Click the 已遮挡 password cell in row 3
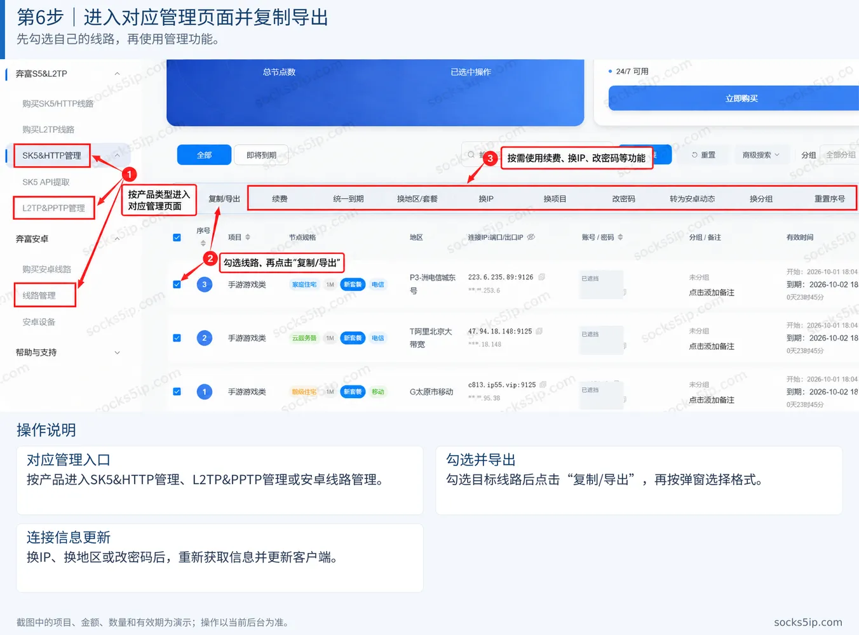859x635 pixels. pyautogui.click(x=601, y=284)
